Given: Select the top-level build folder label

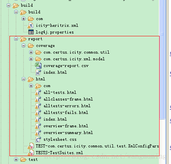Looking at the screenshot, I should tap(27, 5).
